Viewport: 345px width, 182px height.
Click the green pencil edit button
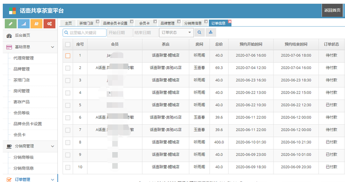click(11, 23)
